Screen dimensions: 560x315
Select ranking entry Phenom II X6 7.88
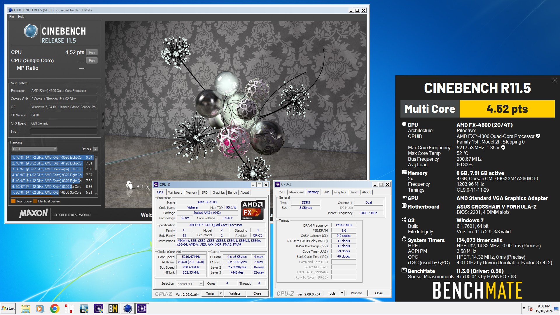(52, 169)
